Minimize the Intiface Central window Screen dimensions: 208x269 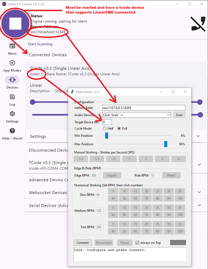pyautogui.click(x=177, y=4)
